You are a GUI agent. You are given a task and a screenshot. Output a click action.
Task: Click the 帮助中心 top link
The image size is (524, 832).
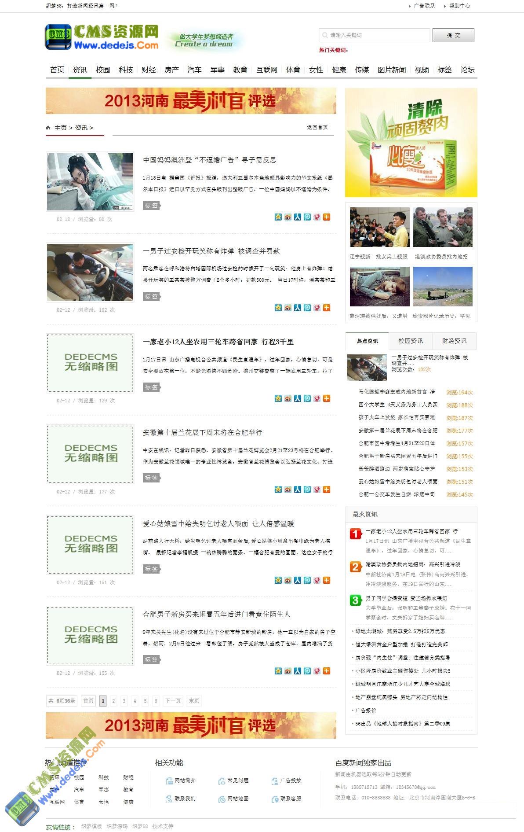[x=459, y=6]
